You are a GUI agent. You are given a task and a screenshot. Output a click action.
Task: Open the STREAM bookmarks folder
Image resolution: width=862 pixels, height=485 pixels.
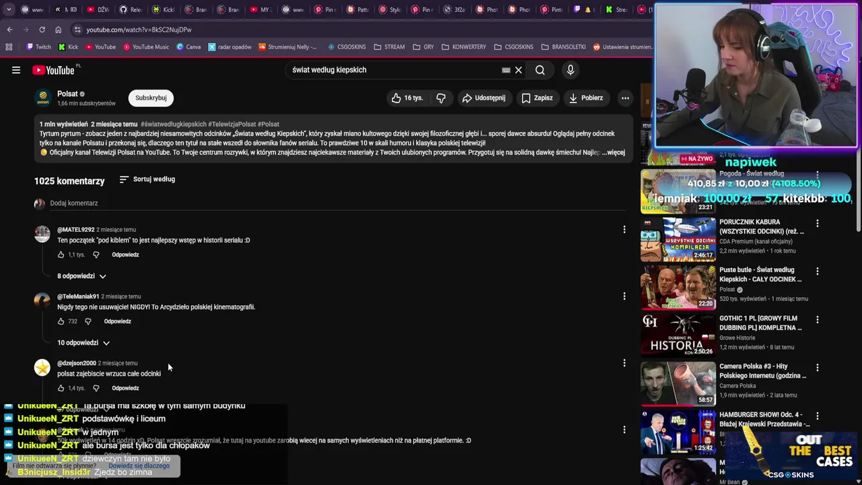click(389, 47)
